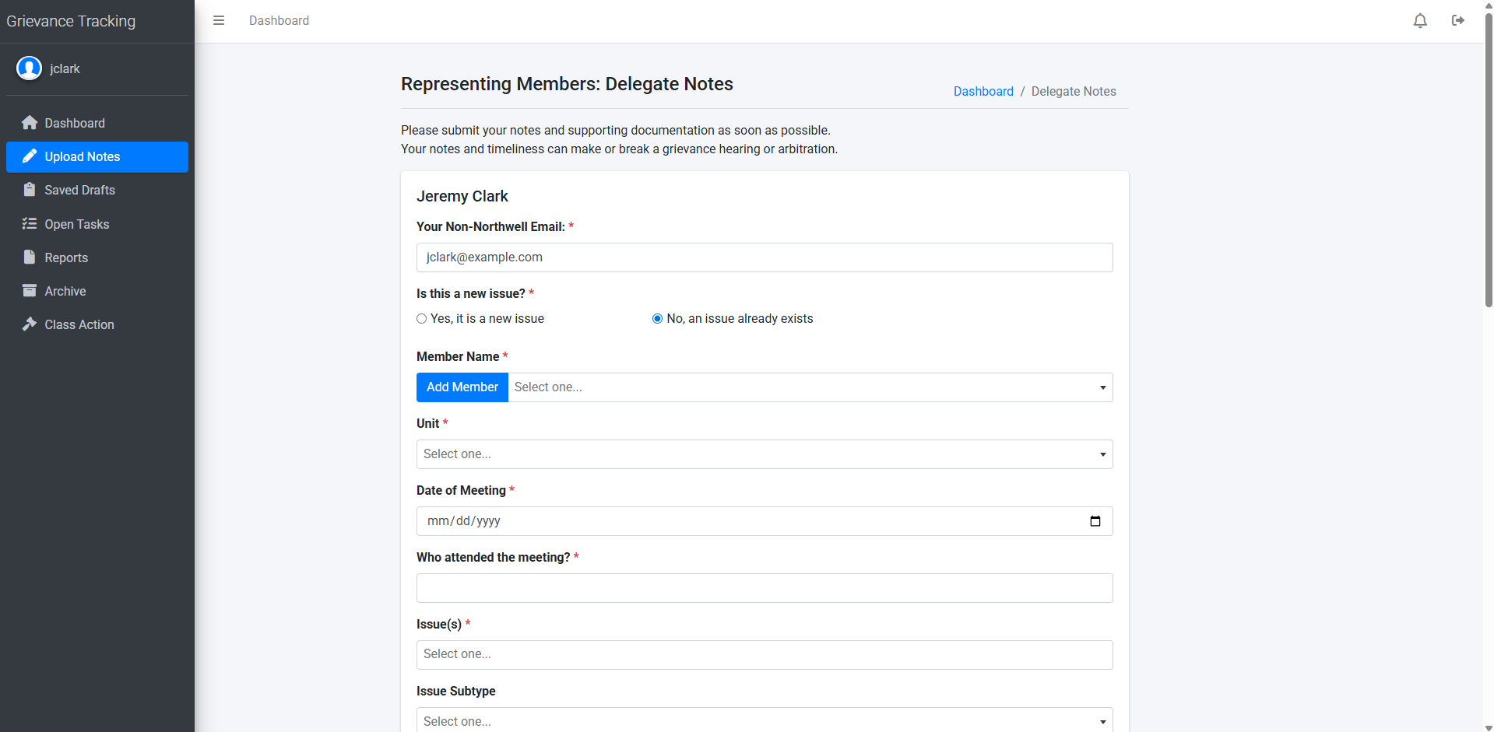Expand the Issue Subtype dropdown

764,720
